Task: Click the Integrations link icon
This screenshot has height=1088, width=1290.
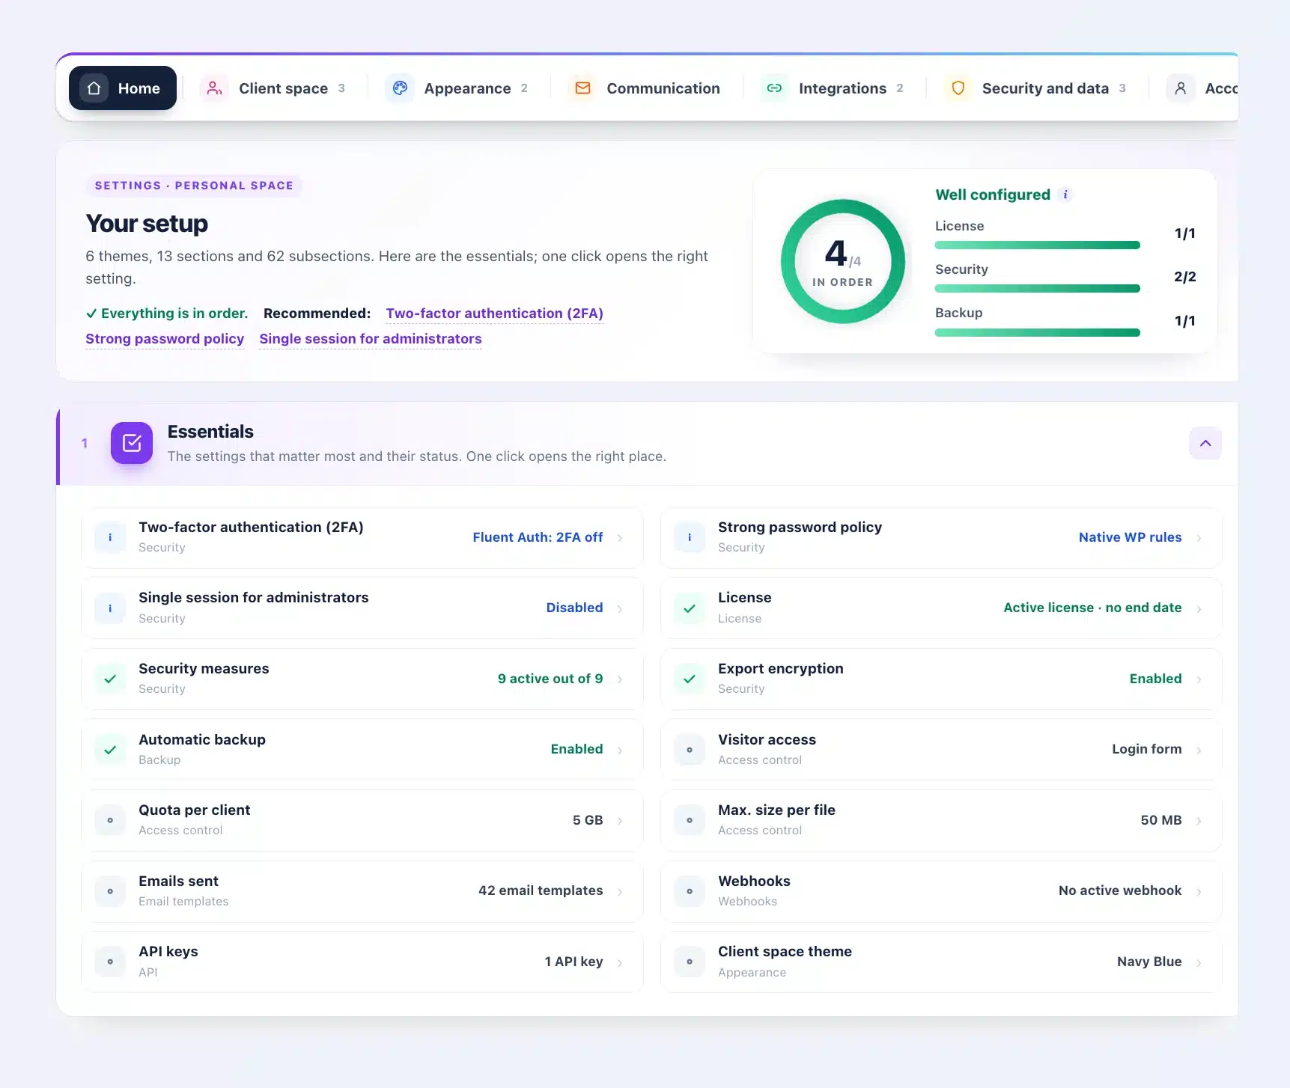Action: pos(774,88)
